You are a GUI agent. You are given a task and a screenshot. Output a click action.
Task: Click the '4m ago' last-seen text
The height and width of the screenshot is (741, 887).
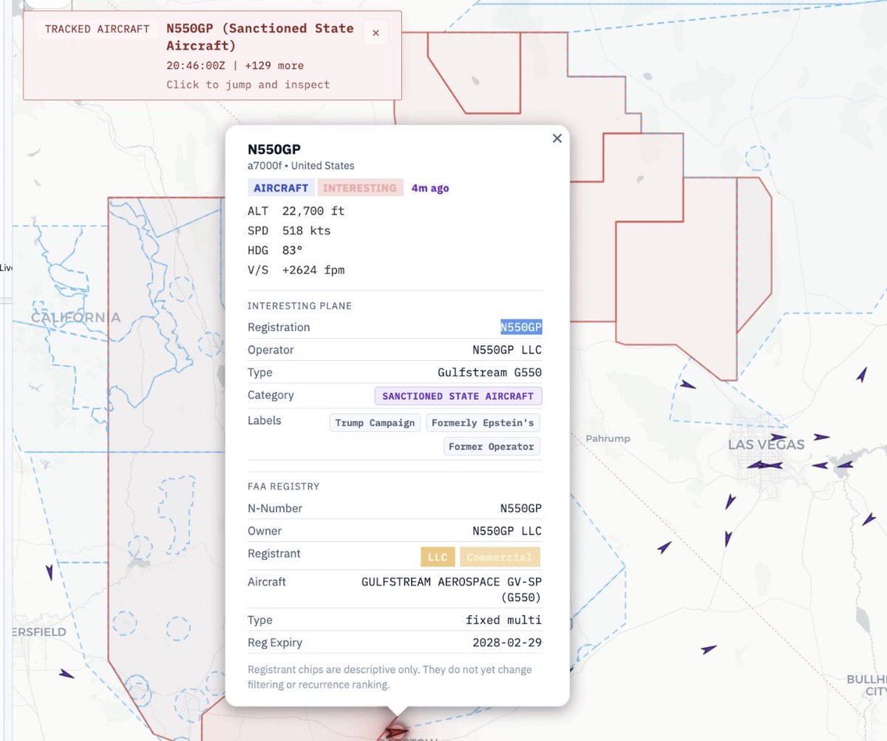[430, 188]
